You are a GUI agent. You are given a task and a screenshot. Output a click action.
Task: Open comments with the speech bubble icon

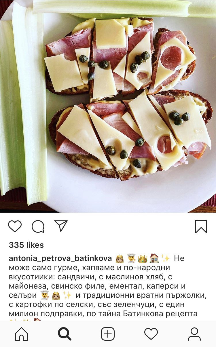(x=38, y=226)
